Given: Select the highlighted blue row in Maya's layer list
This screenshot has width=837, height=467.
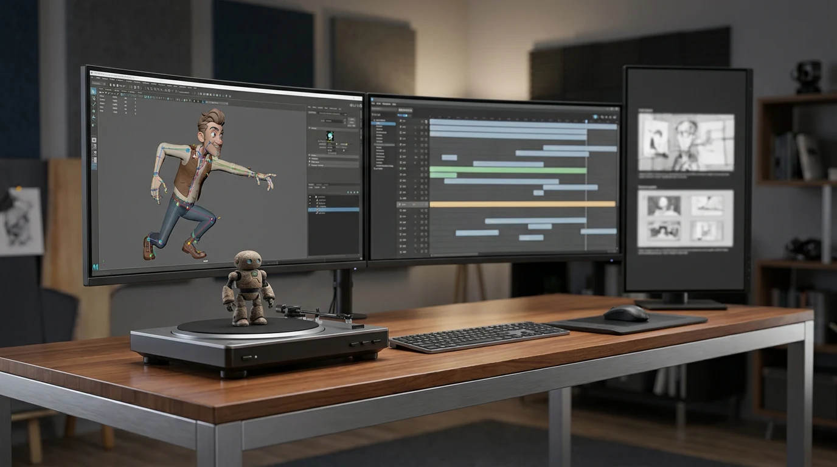Looking at the screenshot, I should pyautogui.click(x=333, y=210).
